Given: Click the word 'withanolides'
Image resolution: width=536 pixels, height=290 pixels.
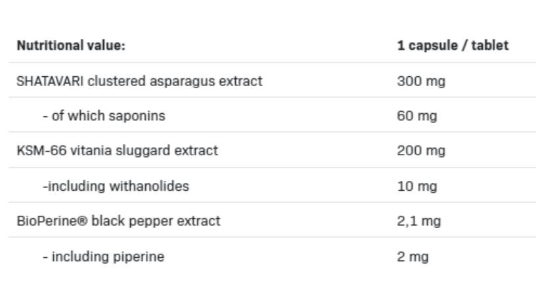Looking at the screenshot, I should [x=148, y=186].
